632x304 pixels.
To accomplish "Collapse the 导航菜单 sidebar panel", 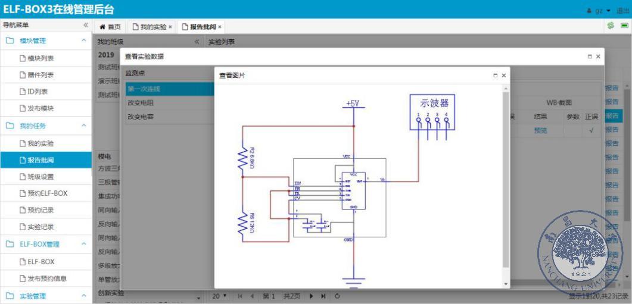I will click(86, 25).
